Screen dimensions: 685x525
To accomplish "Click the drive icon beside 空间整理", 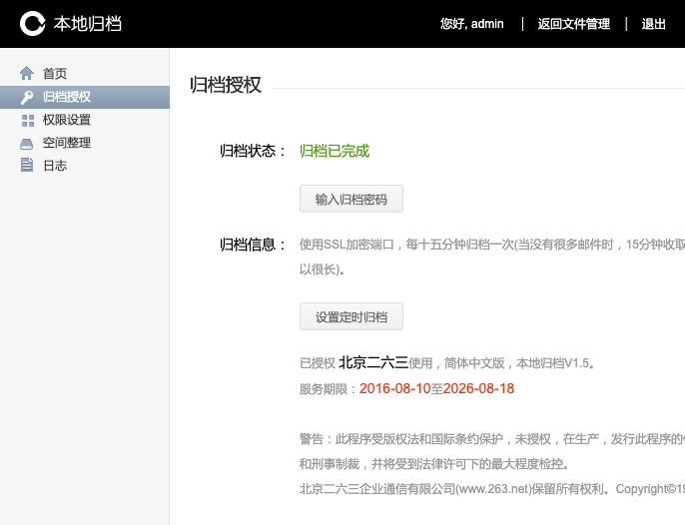I will (27, 143).
